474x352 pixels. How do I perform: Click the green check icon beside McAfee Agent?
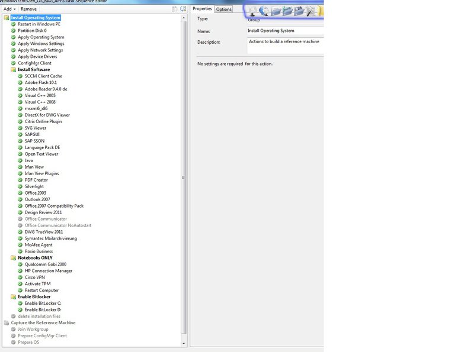click(20, 245)
